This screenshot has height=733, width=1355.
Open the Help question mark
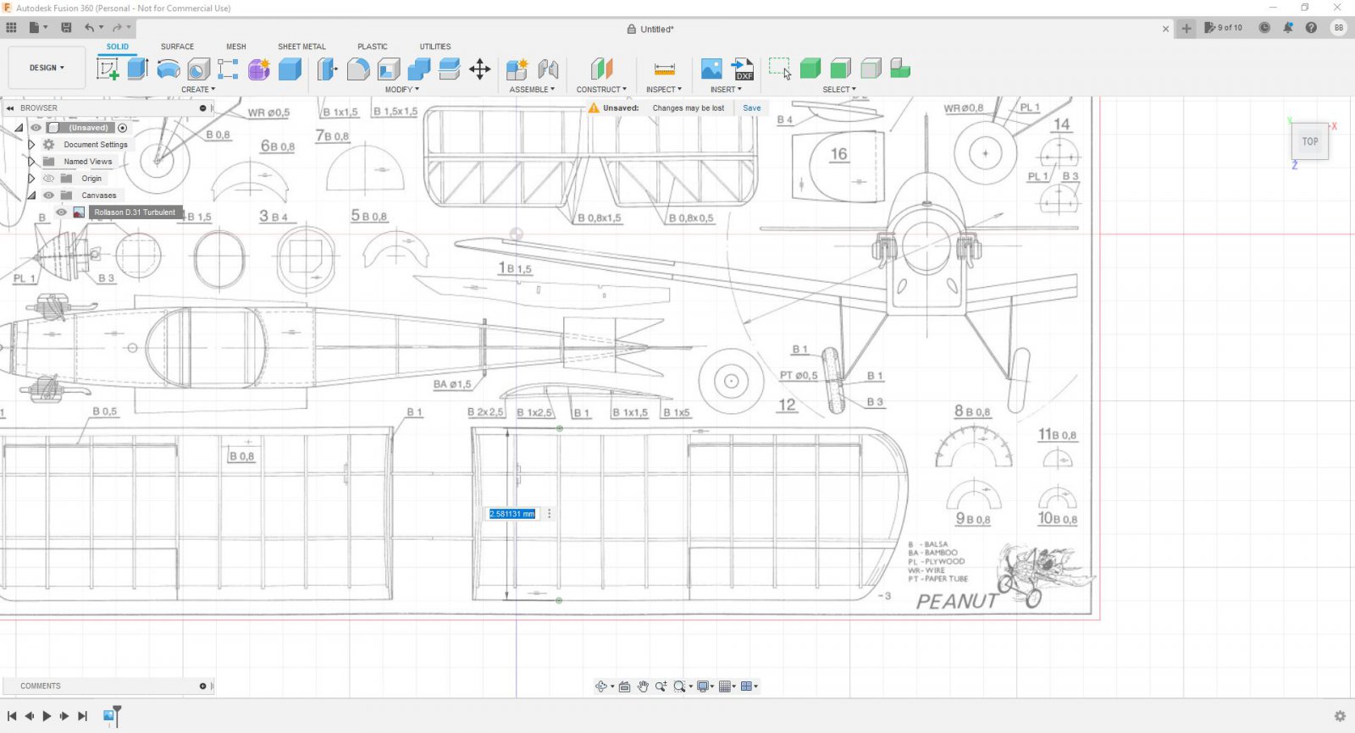(x=1311, y=28)
